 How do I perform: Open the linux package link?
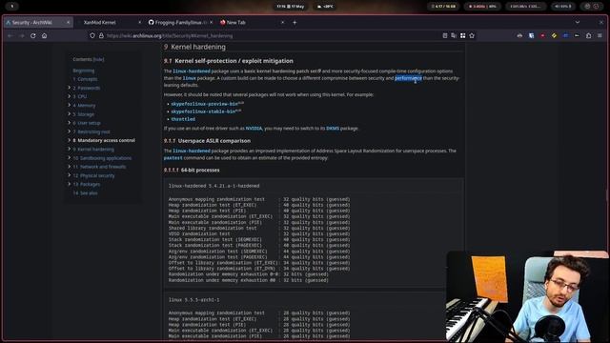tap(190, 78)
